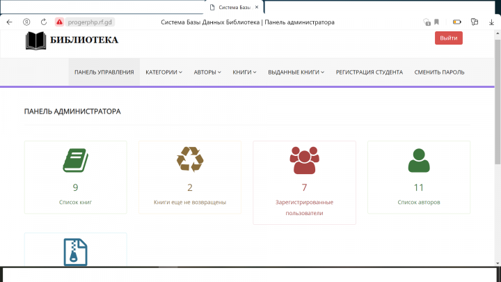501x282 pixels.
Task: Open the Список книг link
Action: 75,202
